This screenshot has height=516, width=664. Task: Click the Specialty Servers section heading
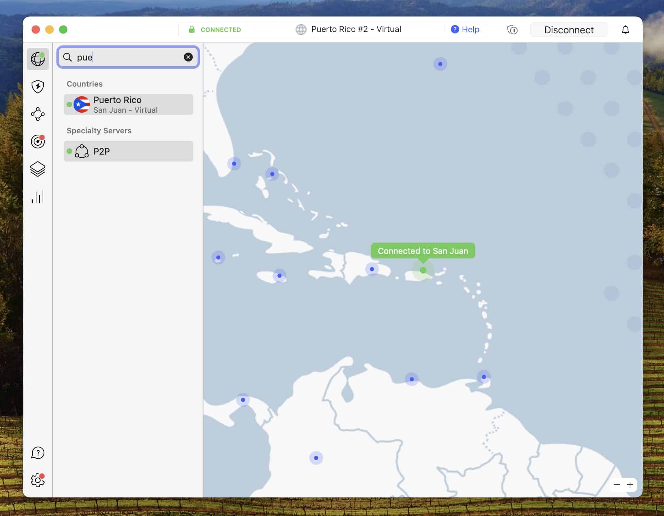coord(99,131)
